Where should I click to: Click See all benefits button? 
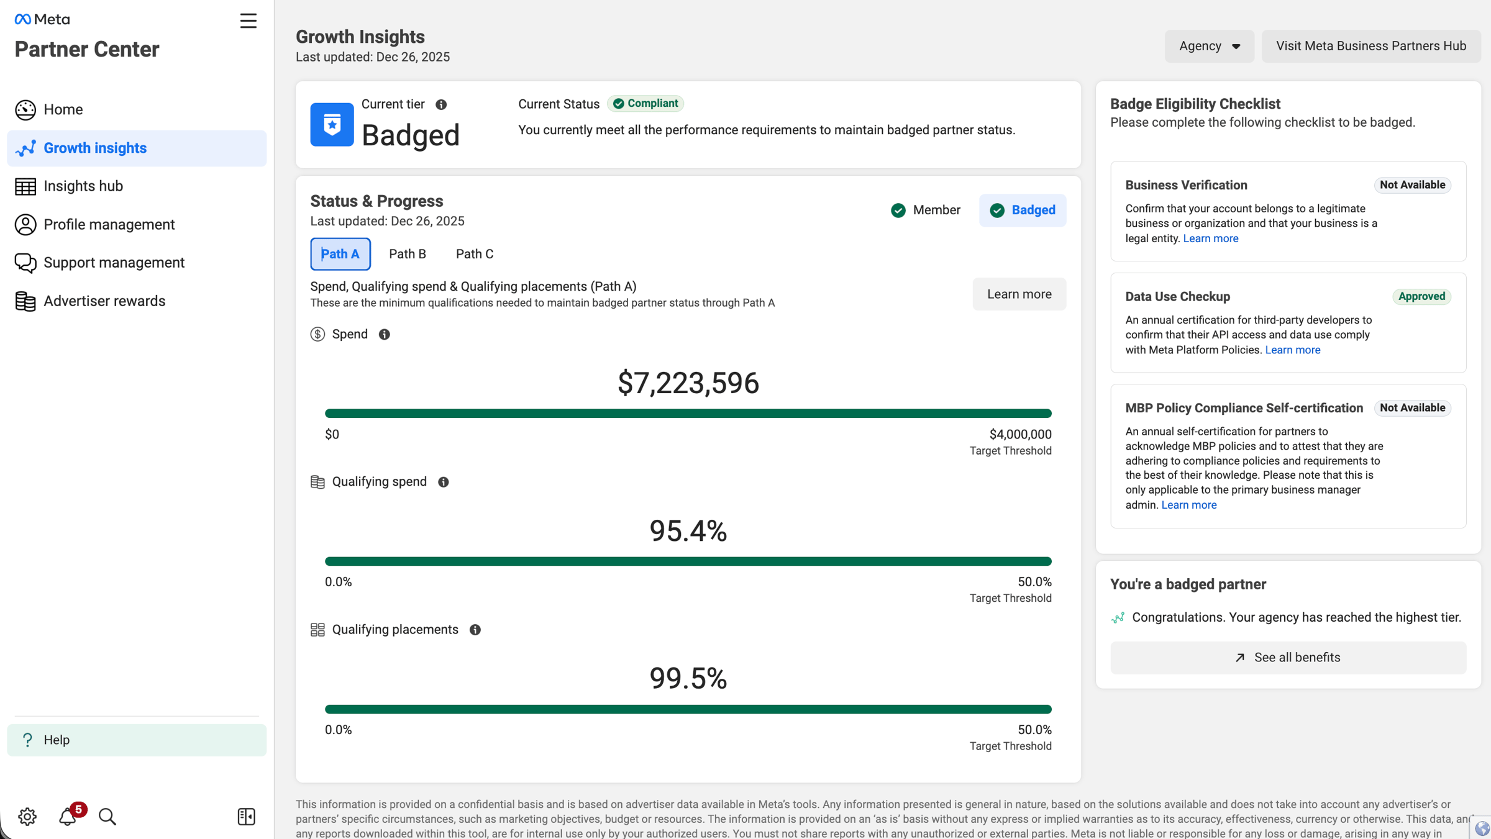[x=1288, y=657]
